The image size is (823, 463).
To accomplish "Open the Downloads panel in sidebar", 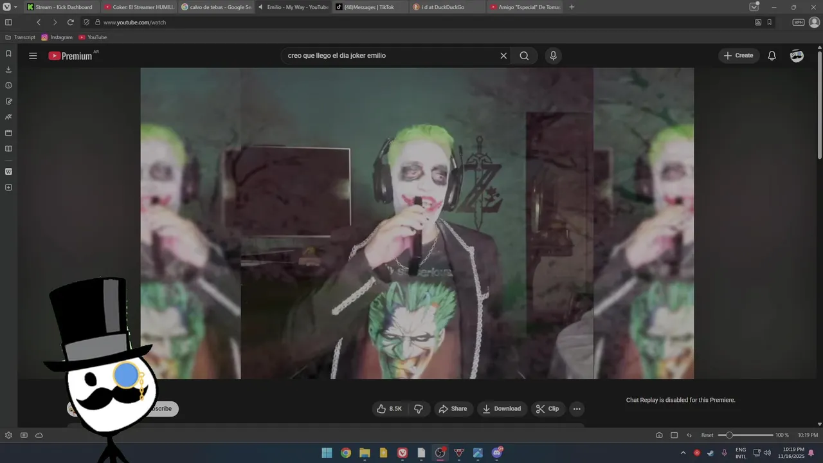I will point(8,69).
